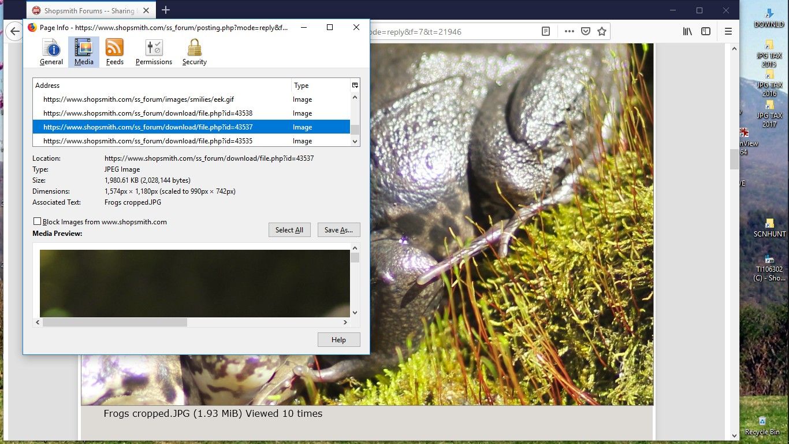Click the Select All button
789x444 pixels.
pyautogui.click(x=289, y=230)
